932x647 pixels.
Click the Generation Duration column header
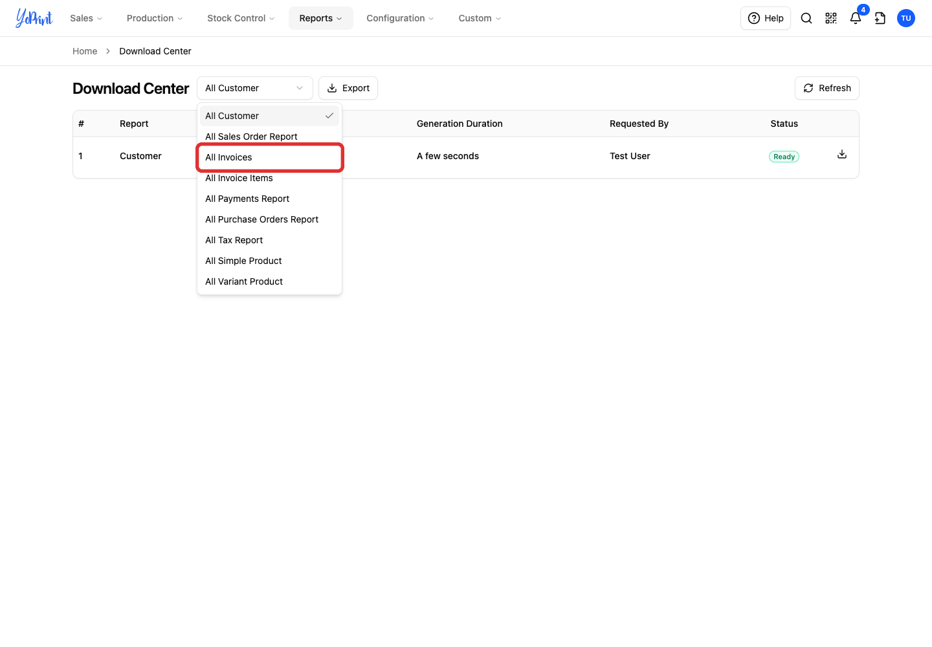pyautogui.click(x=460, y=124)
